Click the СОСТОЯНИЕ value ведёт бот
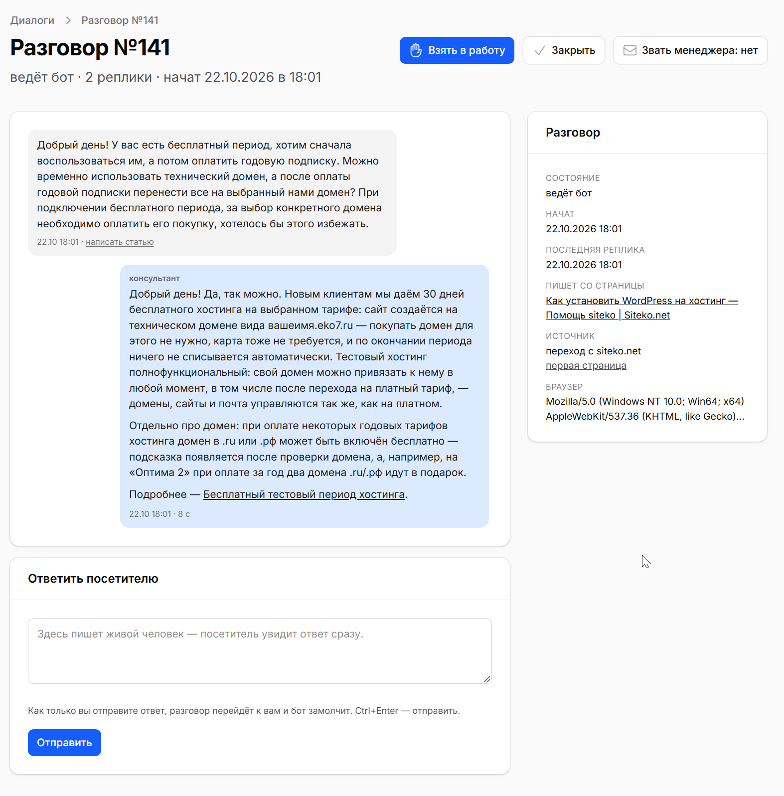Screen dimensions: 784x796 coord(569,193)
